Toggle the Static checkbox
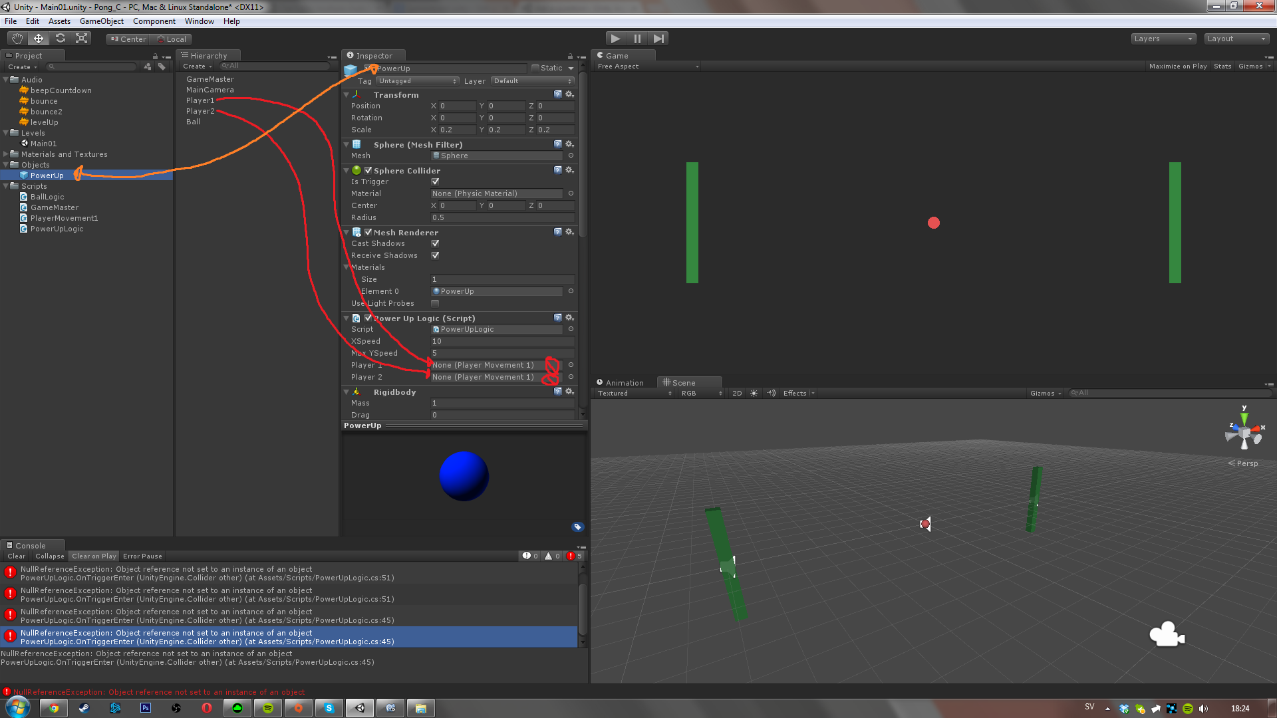 tap(535, 68)
